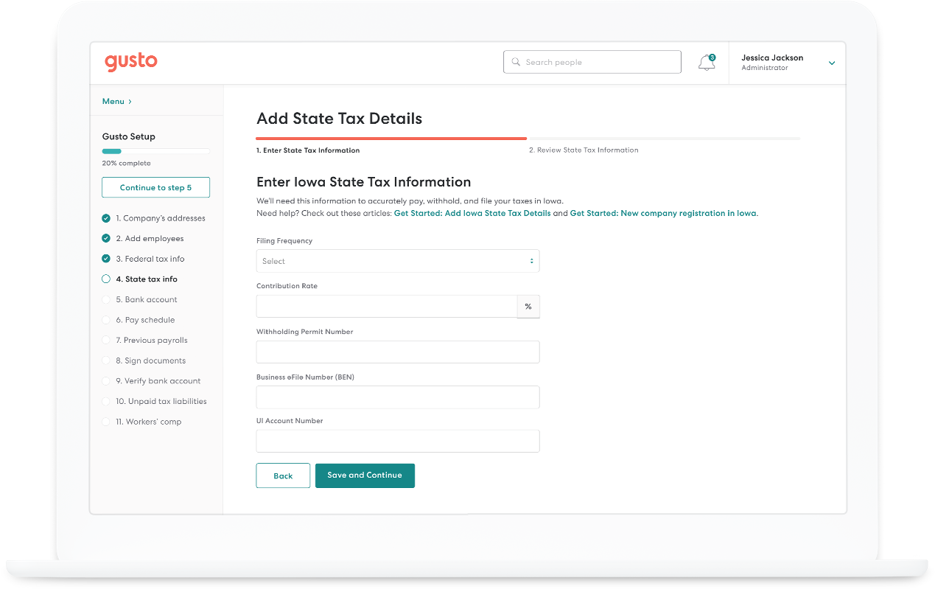935x589 pixels.
Task: Click the completed checkmark for Company's addresses
Action: coord(106,218)
